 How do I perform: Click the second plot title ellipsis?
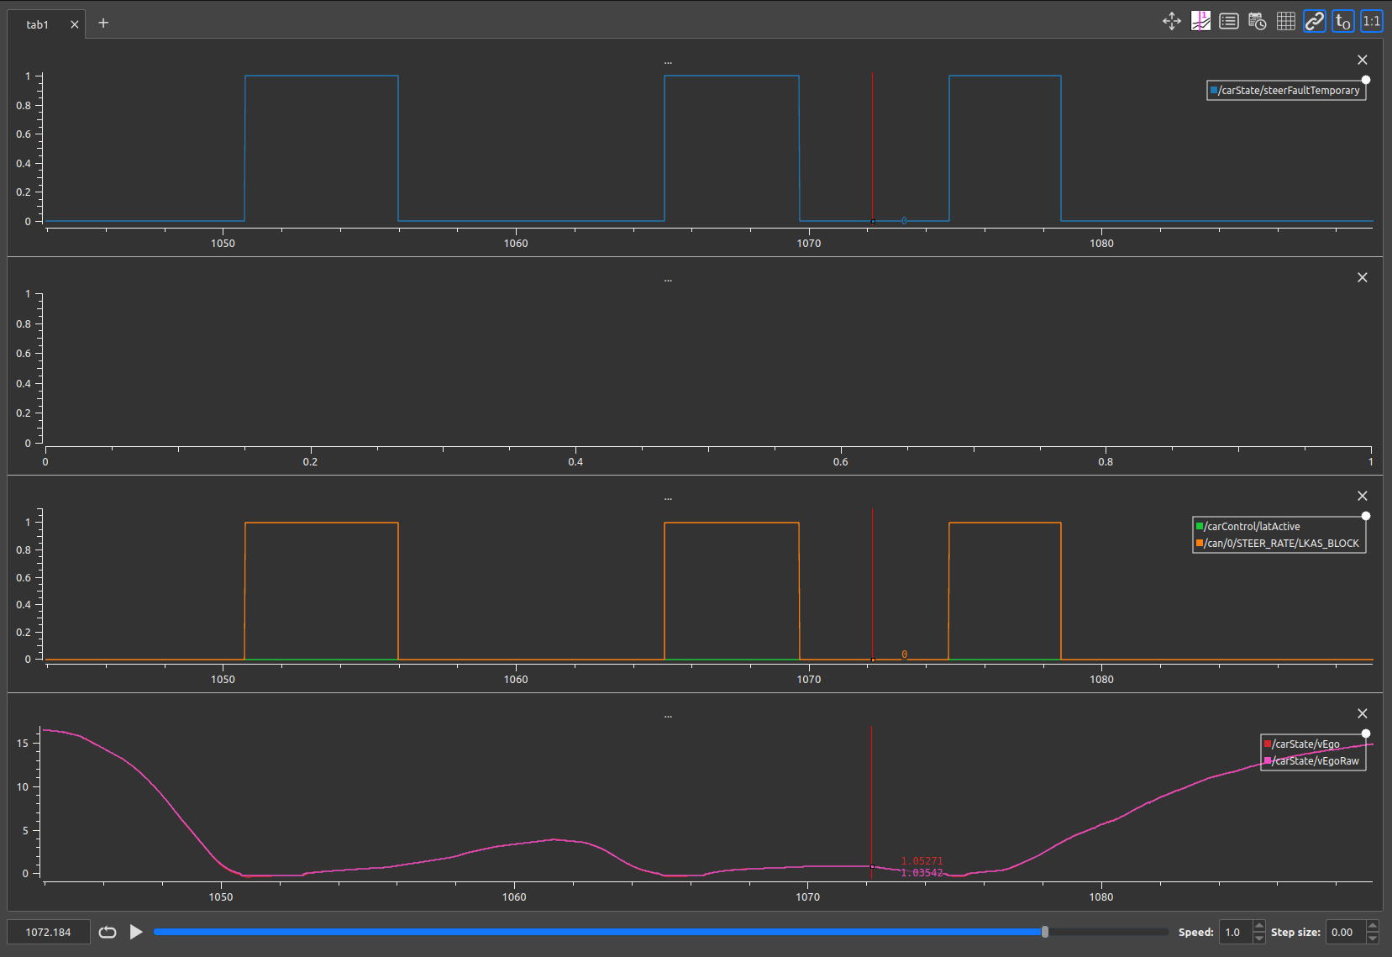click(668, 280)
